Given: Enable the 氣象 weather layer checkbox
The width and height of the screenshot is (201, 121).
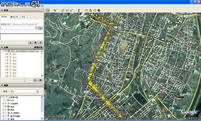Looking at the screenshot, I should [x=5, y=110].
